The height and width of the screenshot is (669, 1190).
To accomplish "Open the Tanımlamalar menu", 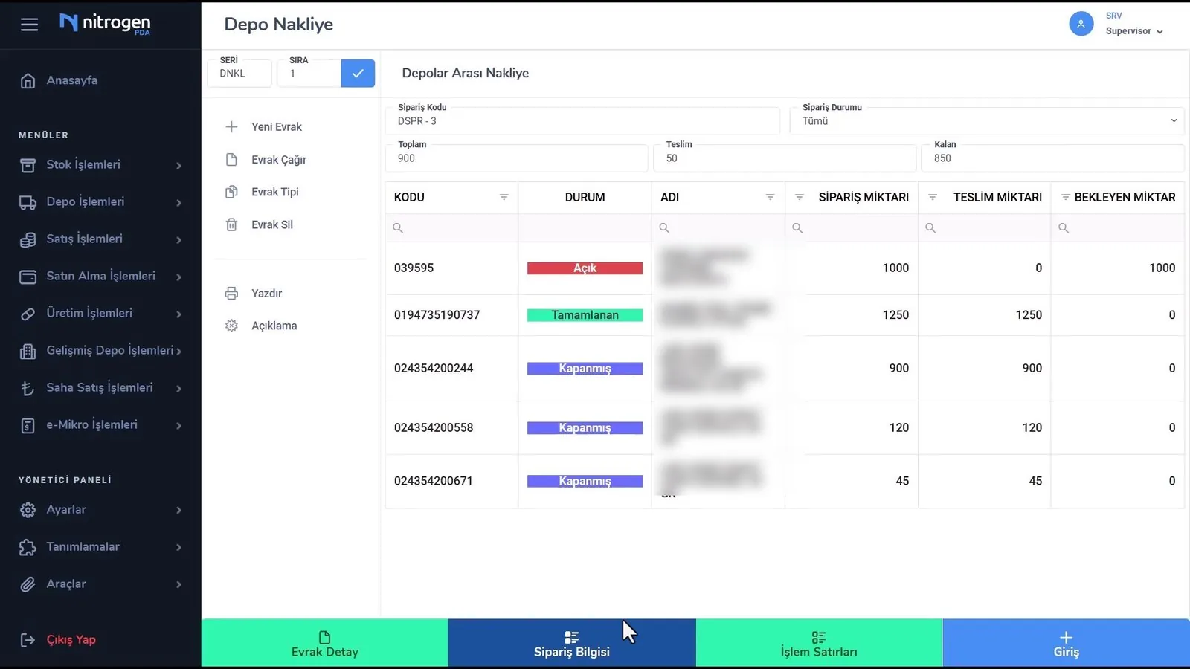I will click(100, 547).
